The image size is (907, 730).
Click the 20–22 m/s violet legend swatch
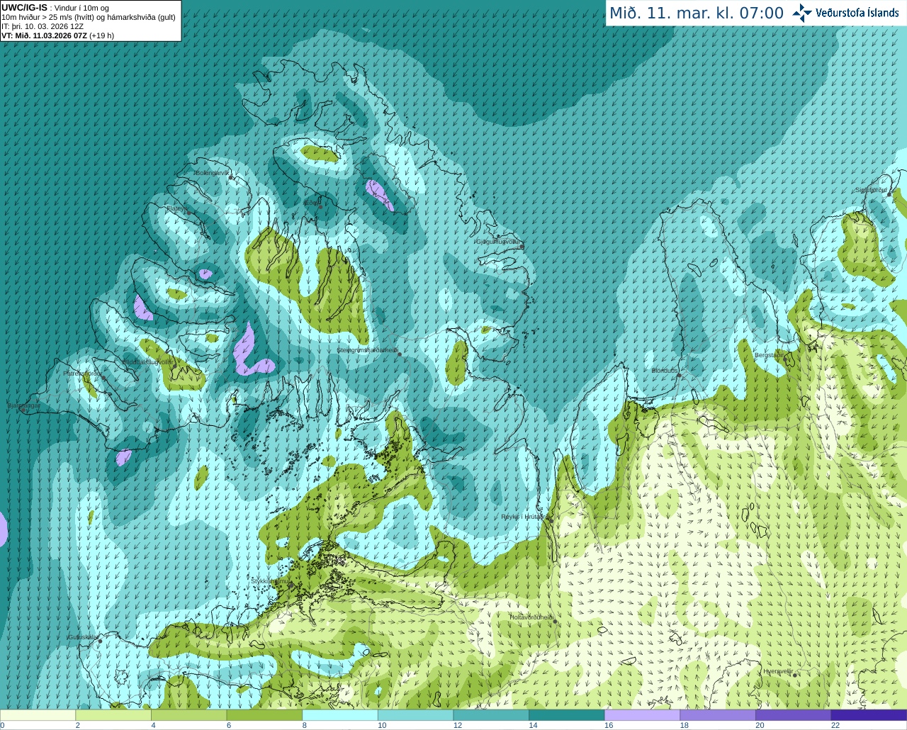[x=794, y=715]
